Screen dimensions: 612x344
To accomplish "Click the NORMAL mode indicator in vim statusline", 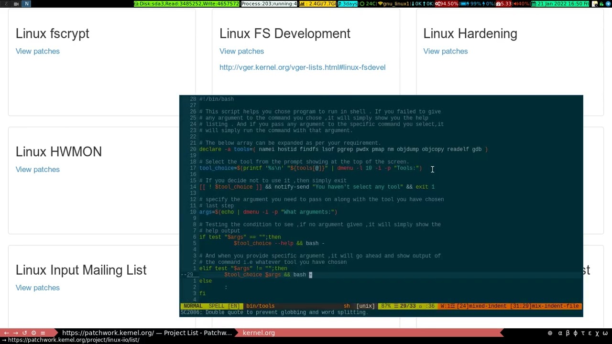I will [193, 306].
